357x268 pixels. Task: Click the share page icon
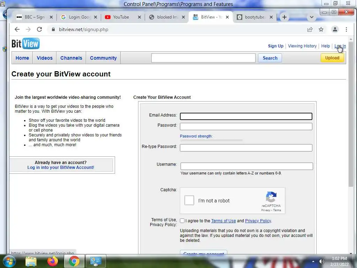point(310,29)
